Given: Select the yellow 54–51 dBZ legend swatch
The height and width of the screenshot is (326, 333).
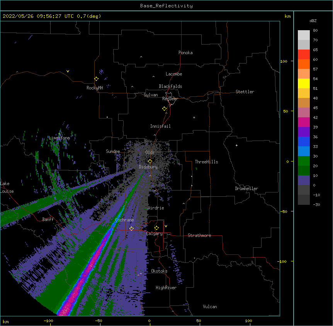Looking at the screenshot, I should [x=304, y=83].
